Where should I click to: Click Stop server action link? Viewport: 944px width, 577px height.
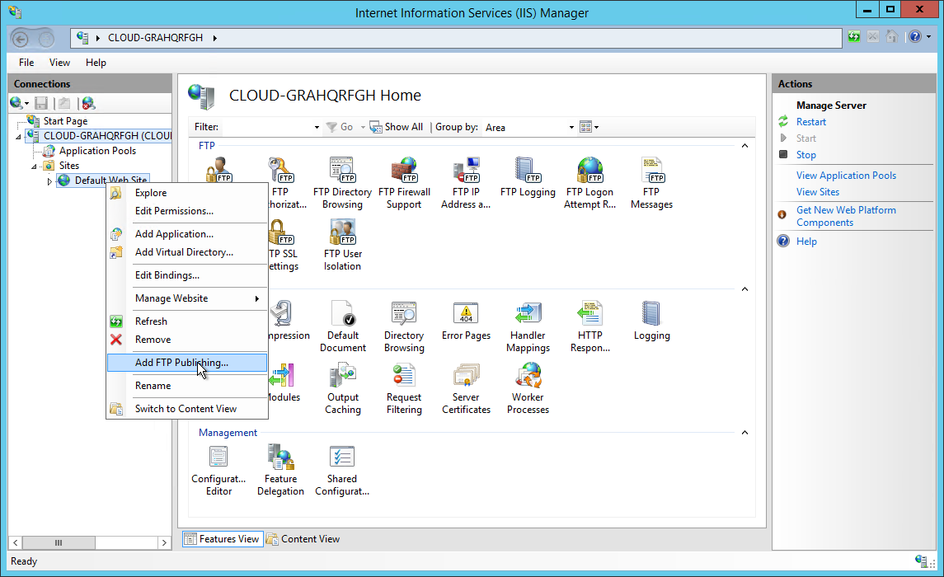[806, 155]
